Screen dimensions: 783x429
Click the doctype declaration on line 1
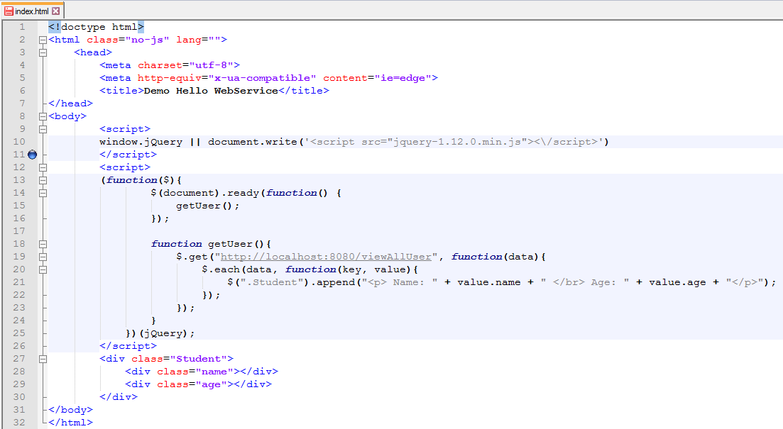(x=96, y=26)
